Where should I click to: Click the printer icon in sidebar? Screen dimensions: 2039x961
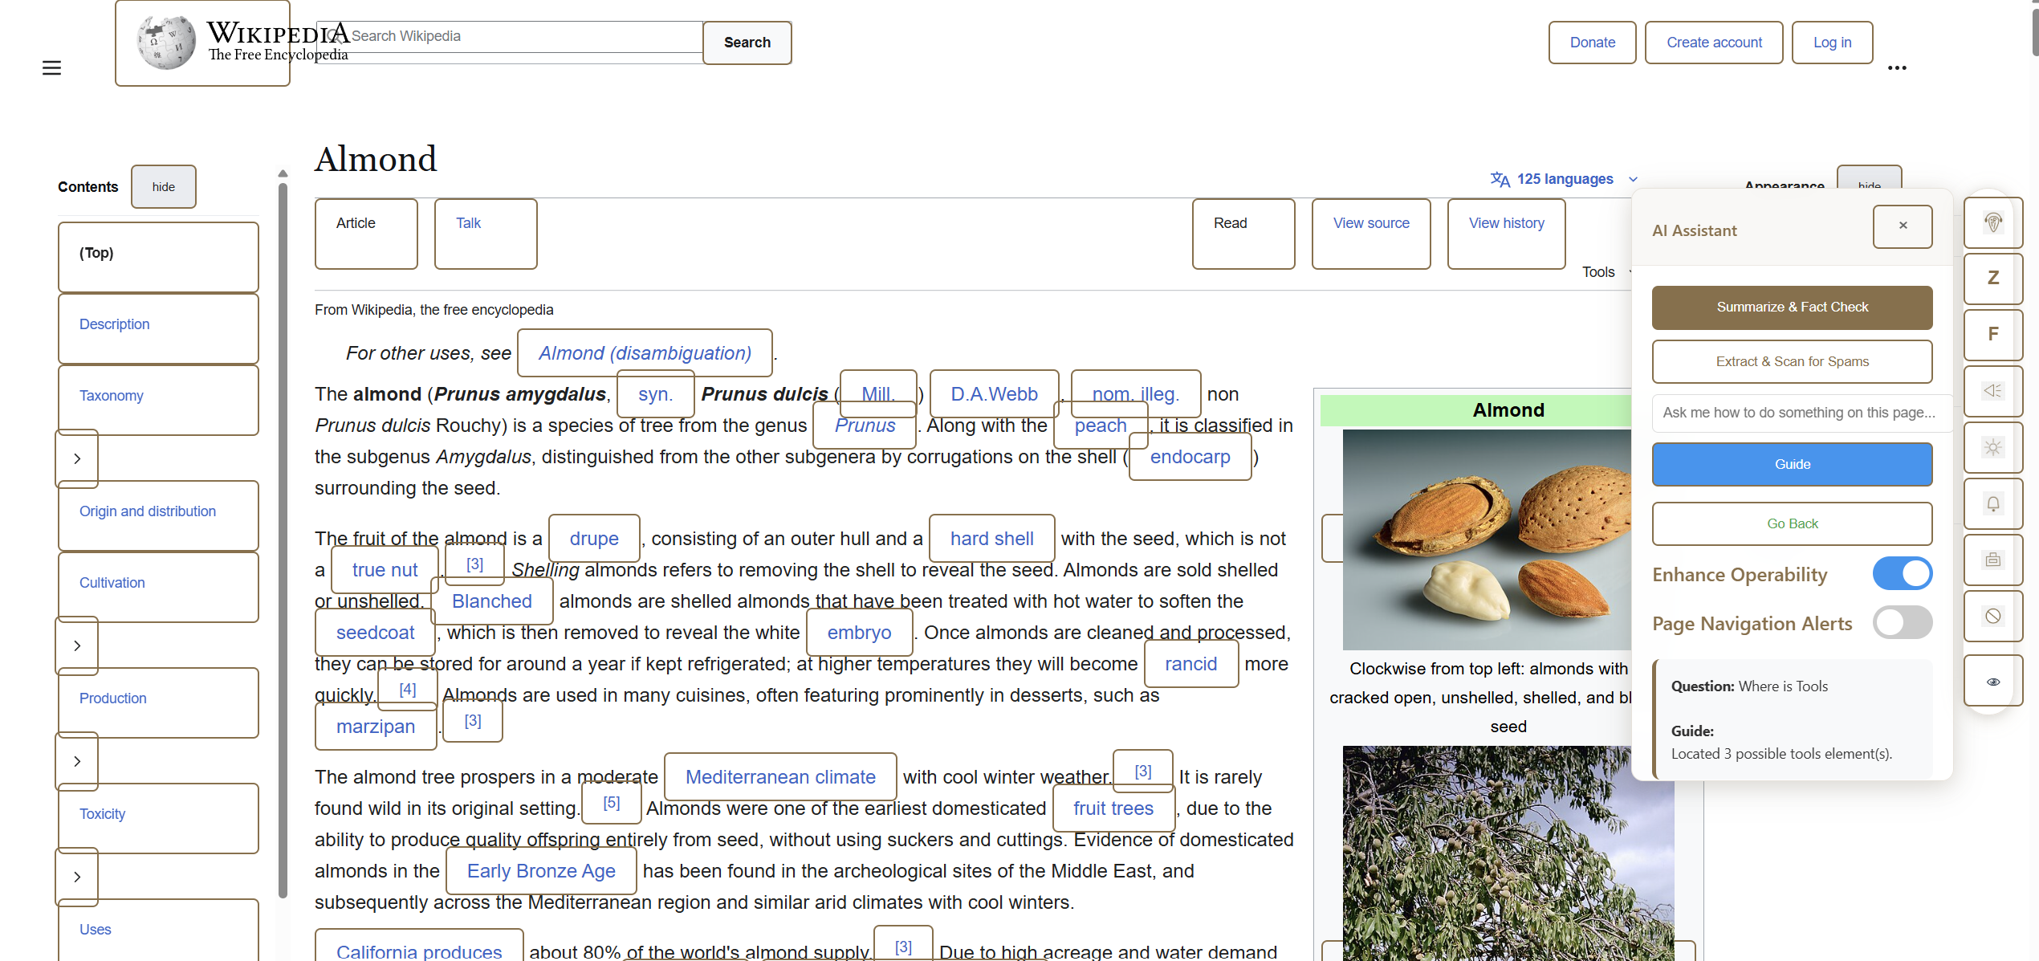[1992, 560]
